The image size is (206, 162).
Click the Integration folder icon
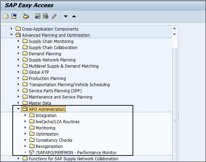coord(32,115)
